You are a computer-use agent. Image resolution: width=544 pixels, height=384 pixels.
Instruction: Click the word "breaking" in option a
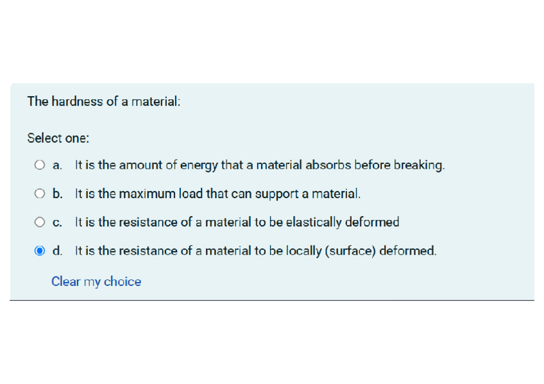(418, 165)
